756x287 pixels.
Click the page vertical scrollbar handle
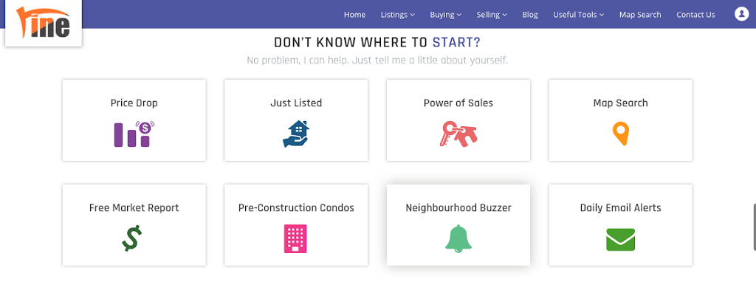(x=755, y=227)
